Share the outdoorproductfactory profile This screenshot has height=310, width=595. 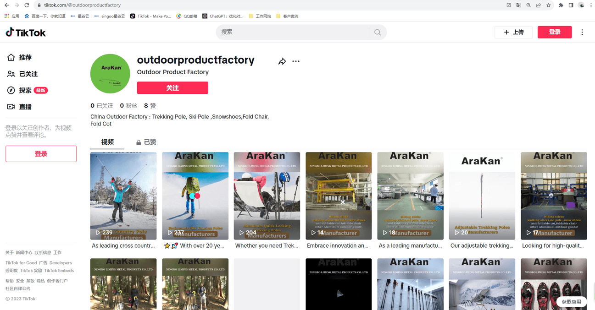click(x=282, y=61)
